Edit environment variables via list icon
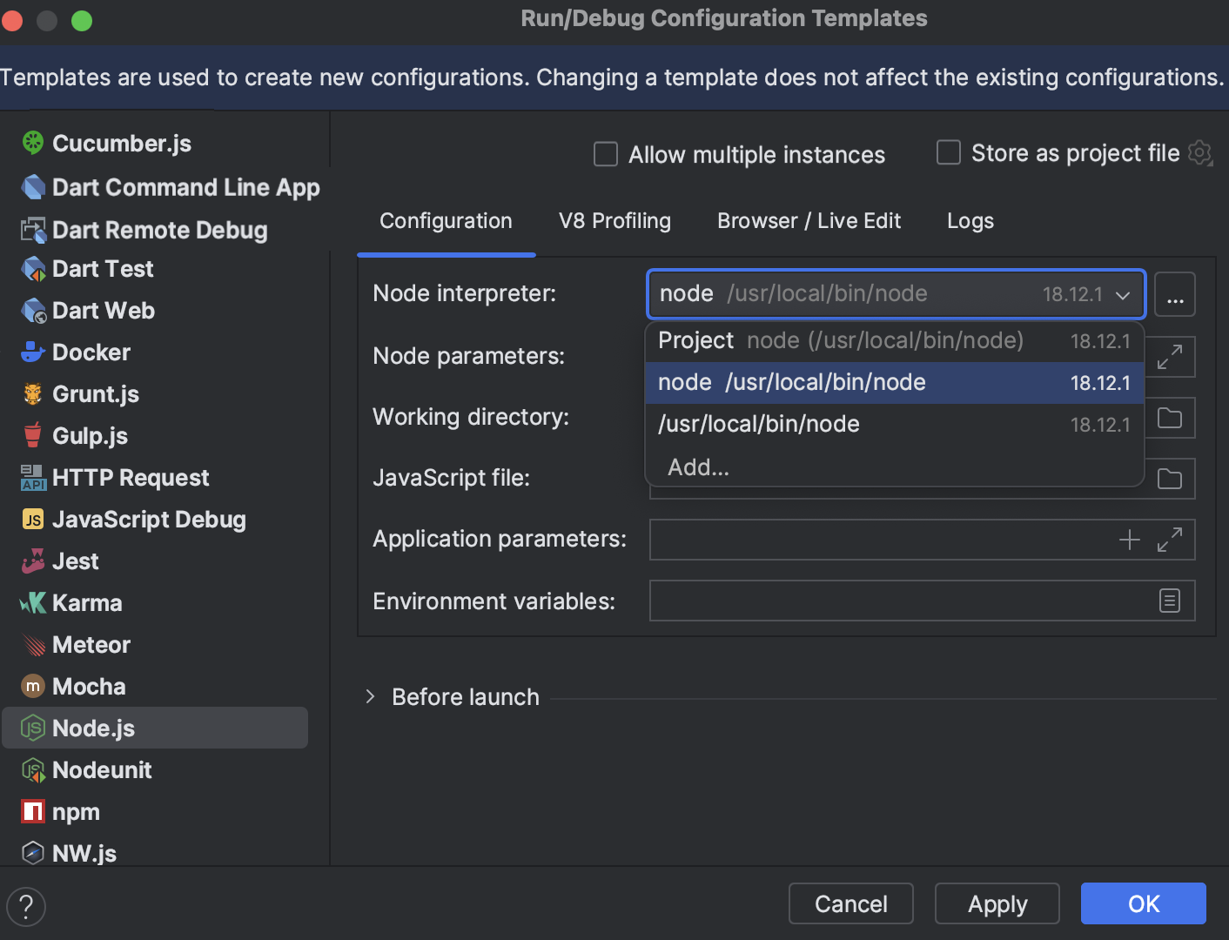The height and width of the screenshot is (940, 1229). (x=1169, y=601)
